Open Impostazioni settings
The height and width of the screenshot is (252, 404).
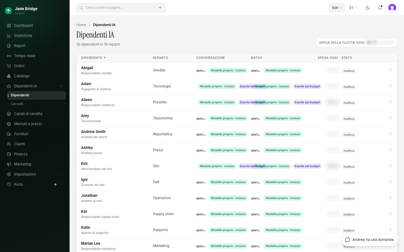coord(35,174)
